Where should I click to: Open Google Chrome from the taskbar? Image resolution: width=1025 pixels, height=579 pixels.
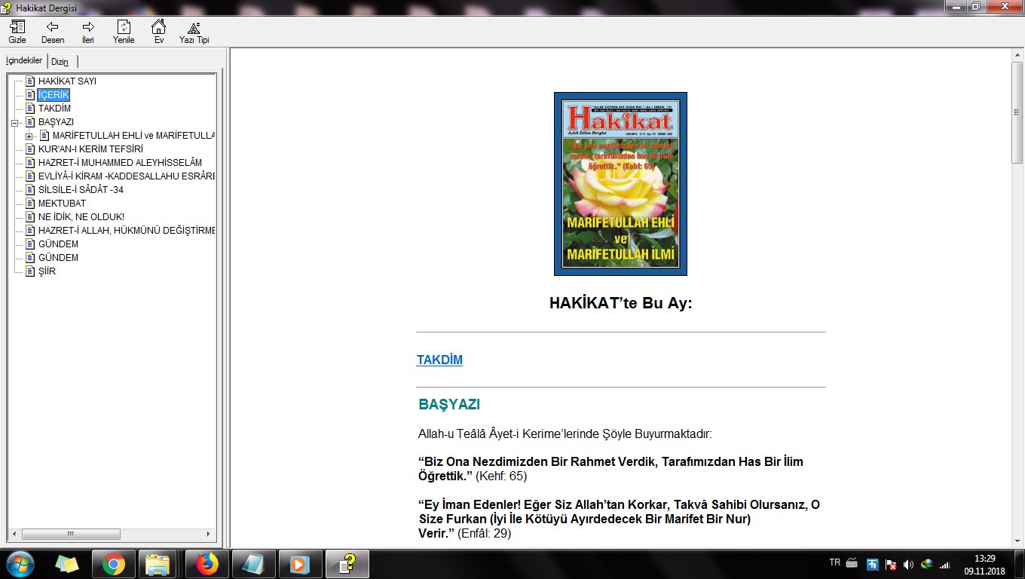[x=114, y=564]
